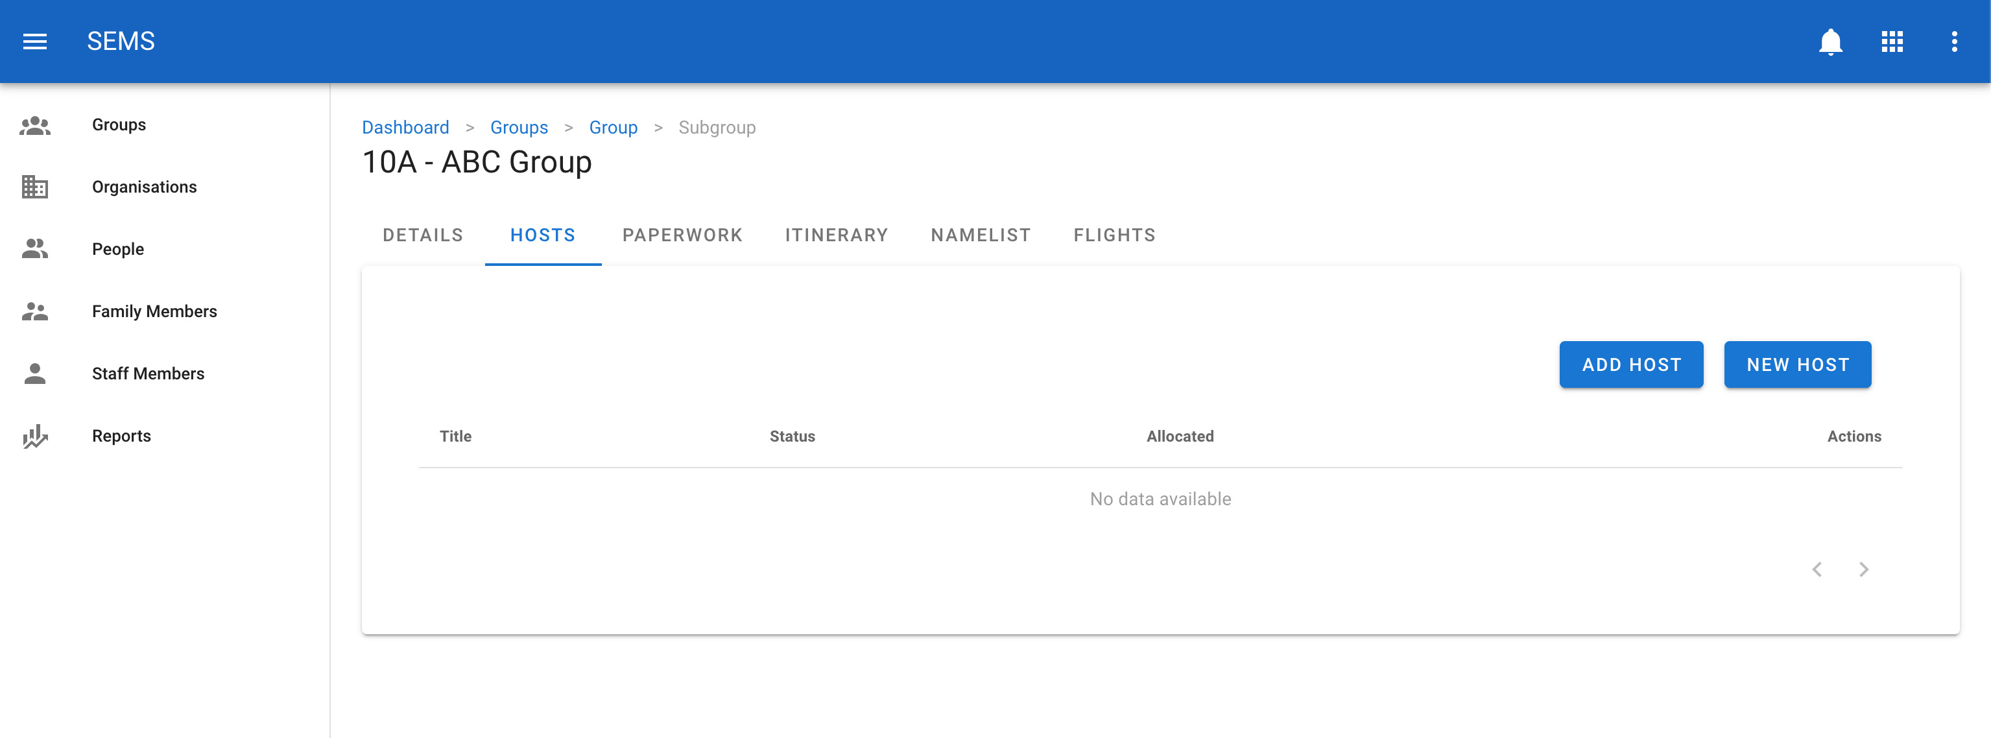Viewport: 1991px width, 738px height.
Task: Switch to the Paperwork tab
Action: pyautogui.click(x=682, y=235)
